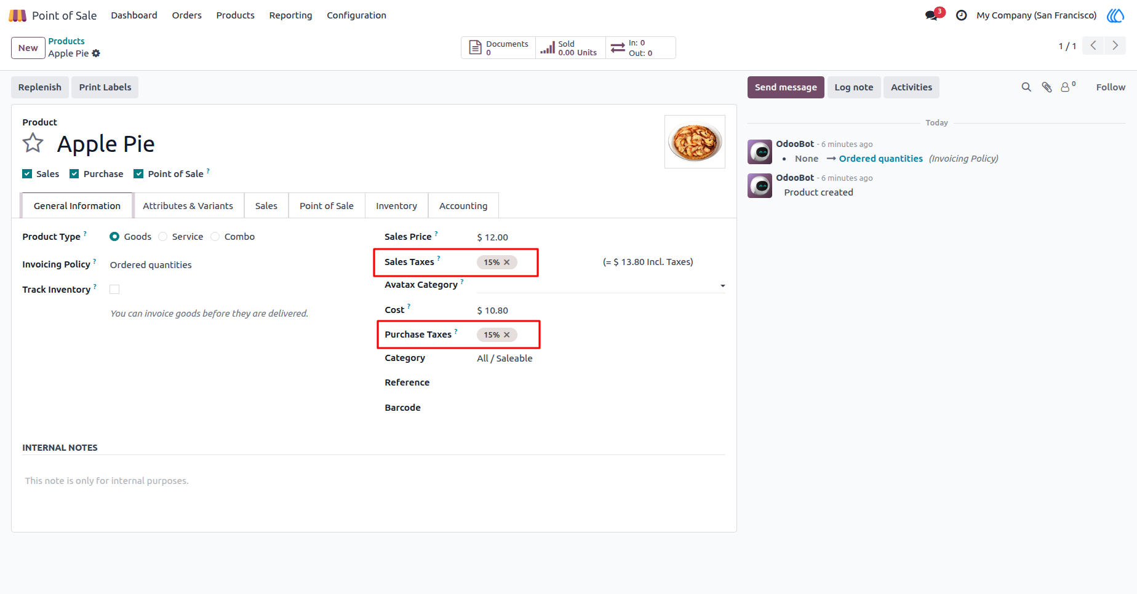Open the conversations chat icon
1137x594 pixels.
pos(932,15)
